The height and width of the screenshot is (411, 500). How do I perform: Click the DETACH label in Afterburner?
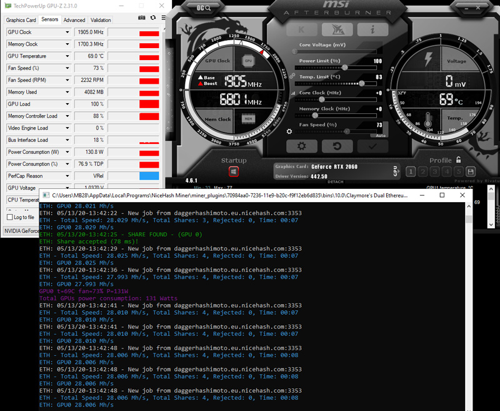[x=336, y=181]
